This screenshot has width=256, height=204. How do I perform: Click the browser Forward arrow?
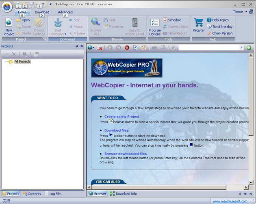[x=118, y=48]
